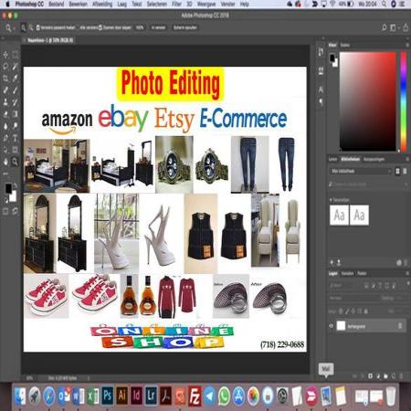
Task: Click the Share image icon
Action: click(x=406, y=27)
